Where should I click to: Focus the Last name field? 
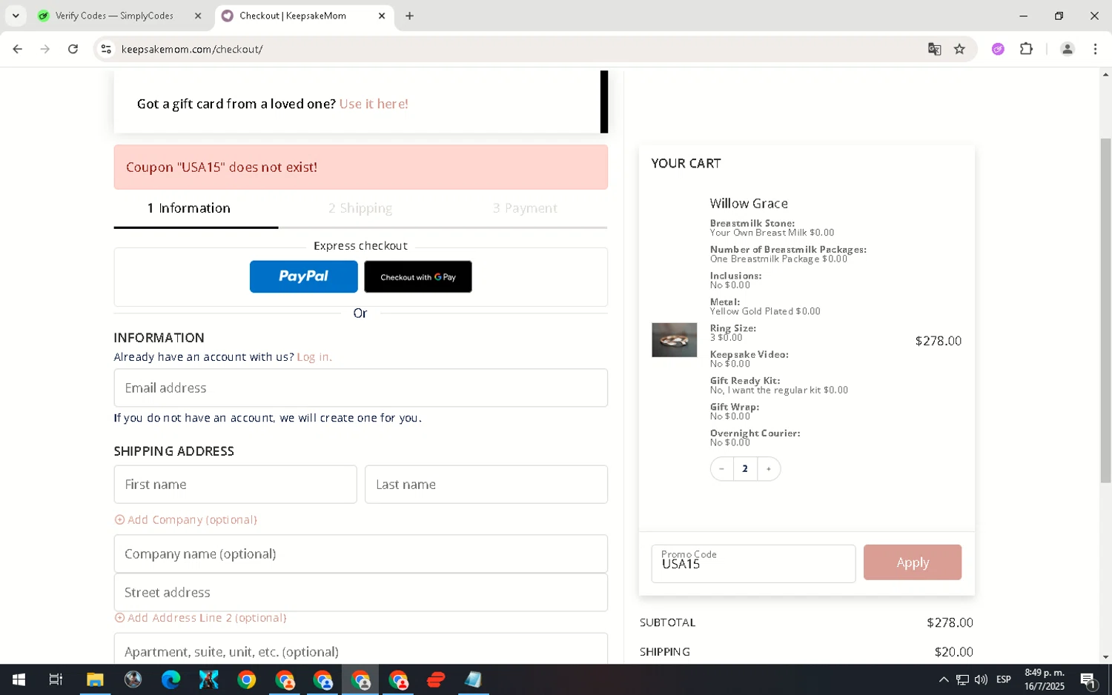point(486,485)
